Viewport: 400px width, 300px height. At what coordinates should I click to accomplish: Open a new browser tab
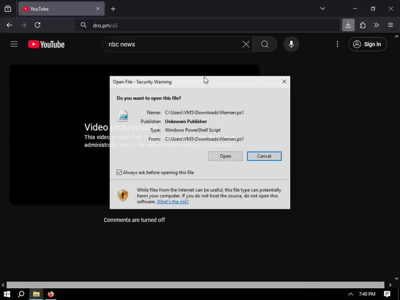113,9
